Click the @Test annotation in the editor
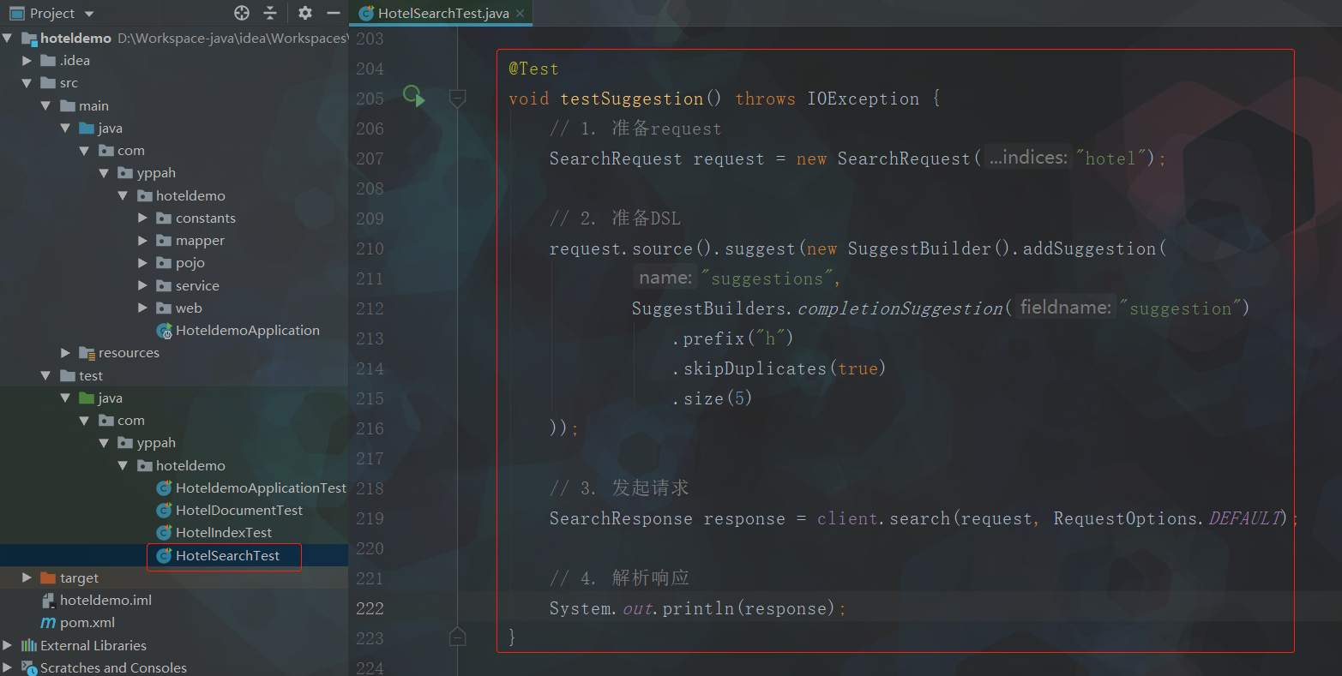The width and height of the screenshot is (1342, 676). coord(533,69)
